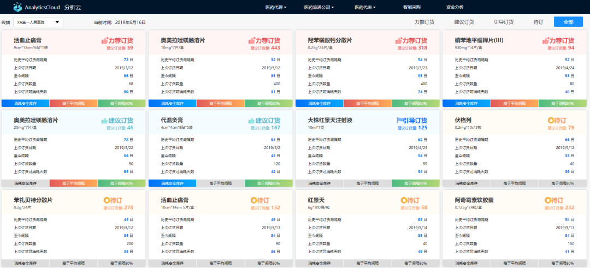590x268 pixels.
Task: Click 建议订货 thumbs-up icon on 奥美拉唑镁肠溶片 20mg card
Action: coord(105,121)
